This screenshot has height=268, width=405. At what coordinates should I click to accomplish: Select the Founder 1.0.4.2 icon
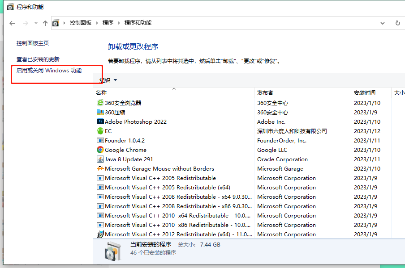tap(100, 141)
